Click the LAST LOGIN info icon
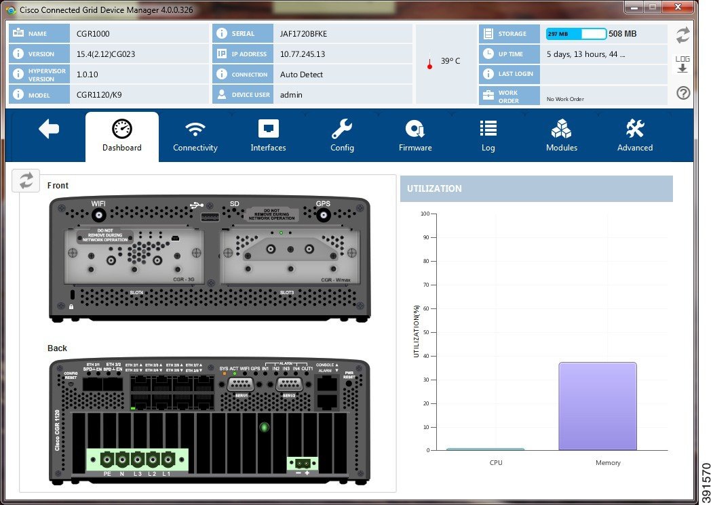This screenshot has width=713, height=505. coord(488,74)
